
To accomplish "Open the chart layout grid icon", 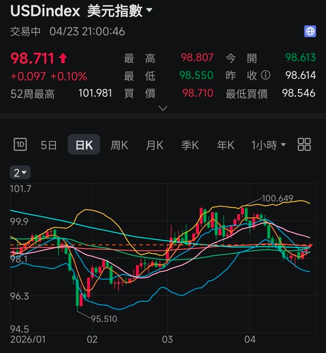I will (304, 145).
